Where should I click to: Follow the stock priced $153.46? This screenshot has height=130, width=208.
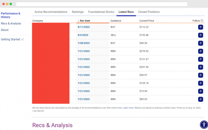(x=200, y=35)
